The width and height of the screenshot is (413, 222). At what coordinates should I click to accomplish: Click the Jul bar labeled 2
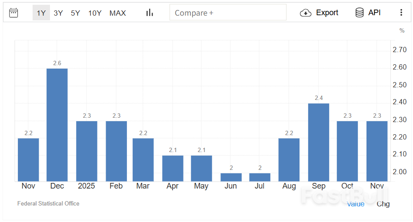(x=260, y=177)
